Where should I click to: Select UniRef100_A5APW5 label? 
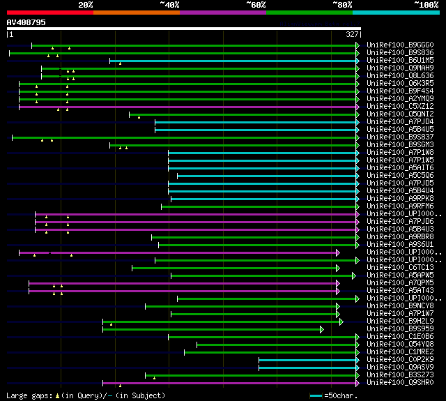[x=400, y=275]
